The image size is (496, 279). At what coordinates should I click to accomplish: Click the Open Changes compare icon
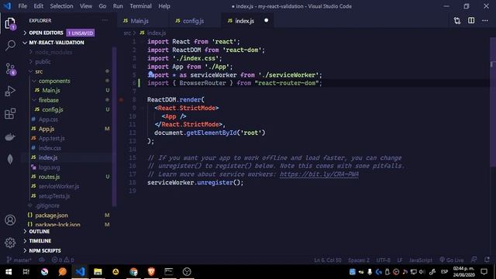pos(457,21)
